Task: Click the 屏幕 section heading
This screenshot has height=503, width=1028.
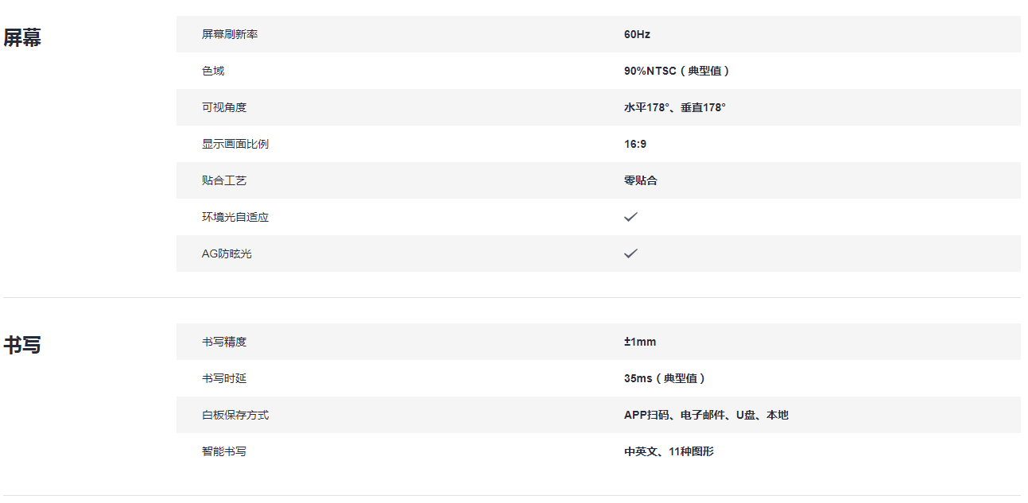Action: tap(22, 37)
